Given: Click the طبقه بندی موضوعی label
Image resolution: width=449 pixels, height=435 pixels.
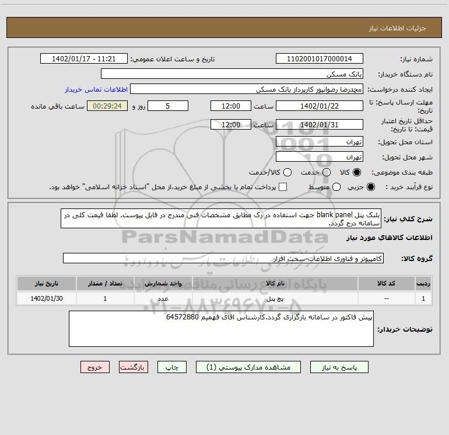Looking at the screenshot, I should tap(402, 173).
